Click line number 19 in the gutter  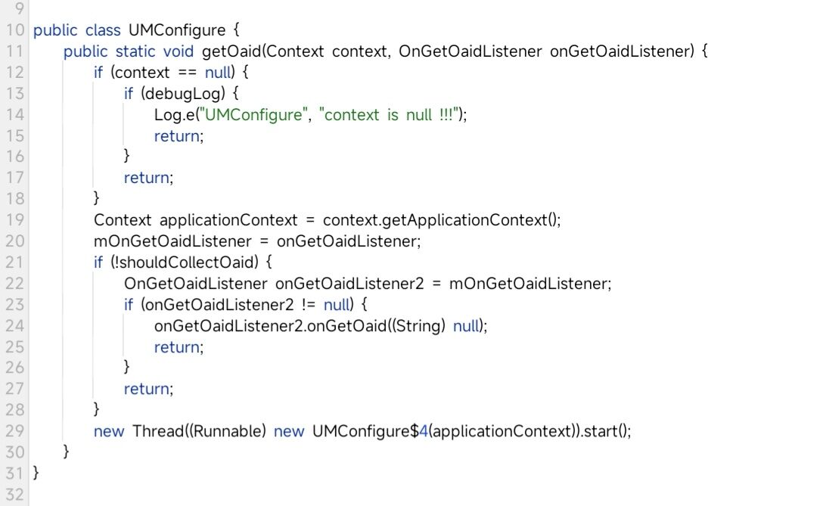click(x=15, y=220)
